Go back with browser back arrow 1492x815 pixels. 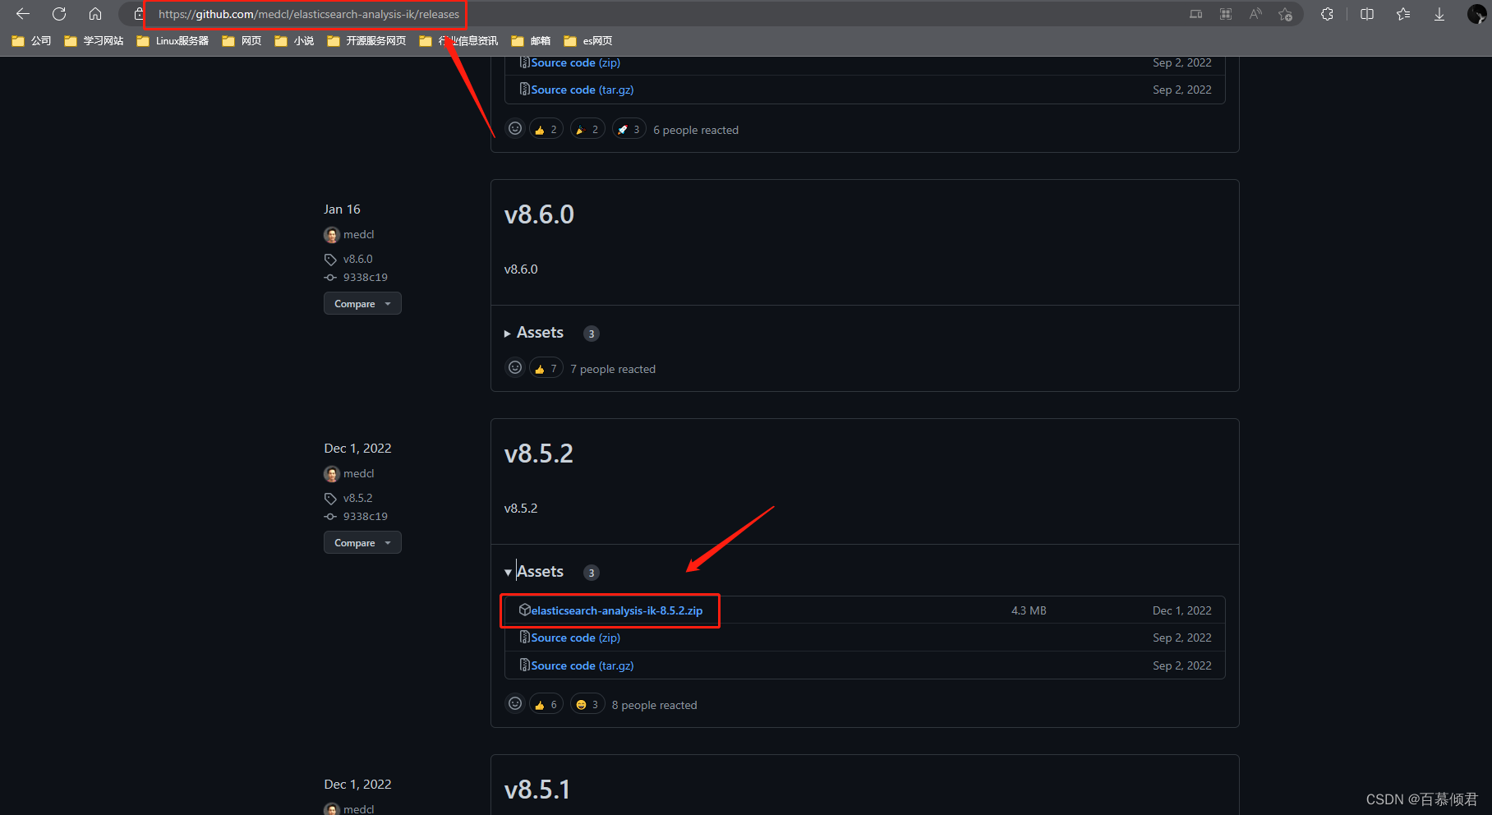click(x=23, y=14)
